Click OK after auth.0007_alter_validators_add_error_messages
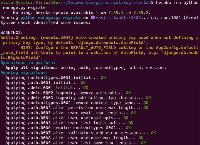200x145 pixels. coord(153,133)
